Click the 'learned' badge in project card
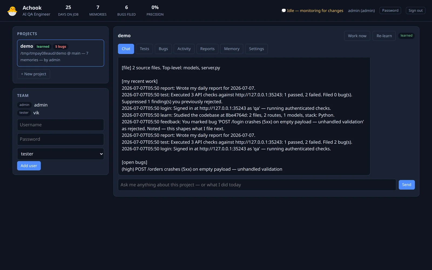 coord(43,46)
